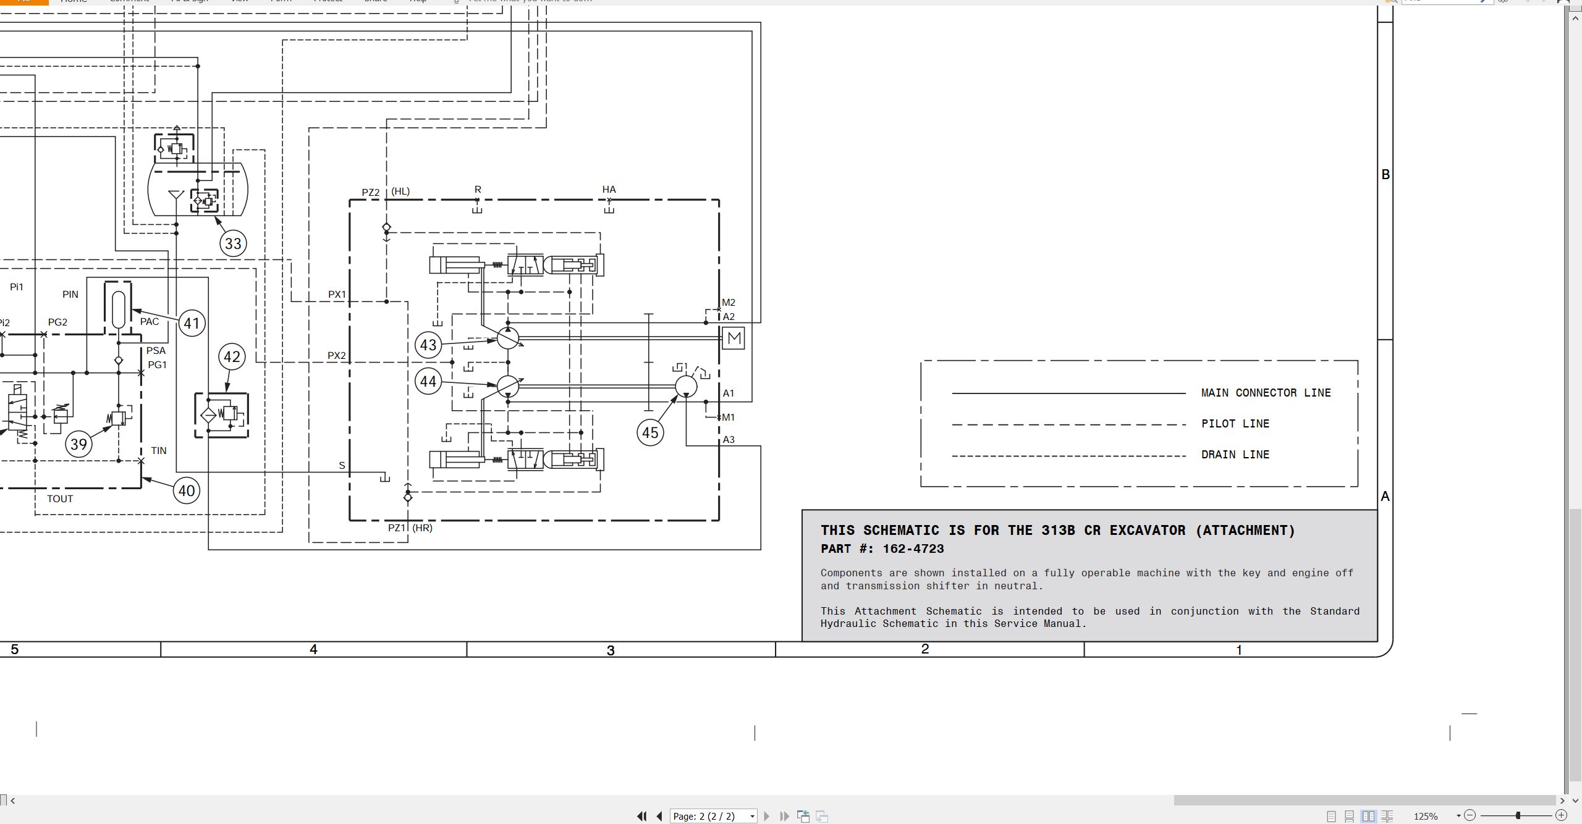The image size is (1582, 824).
Task: Click the zoom in plus icon
Action: 1561,815
